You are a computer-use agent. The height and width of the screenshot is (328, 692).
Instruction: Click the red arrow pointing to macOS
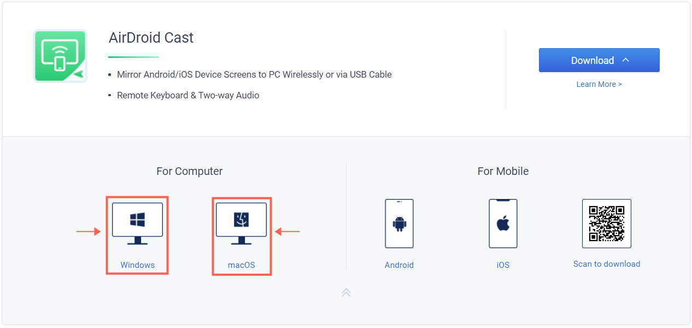click(x=288, y=232)
